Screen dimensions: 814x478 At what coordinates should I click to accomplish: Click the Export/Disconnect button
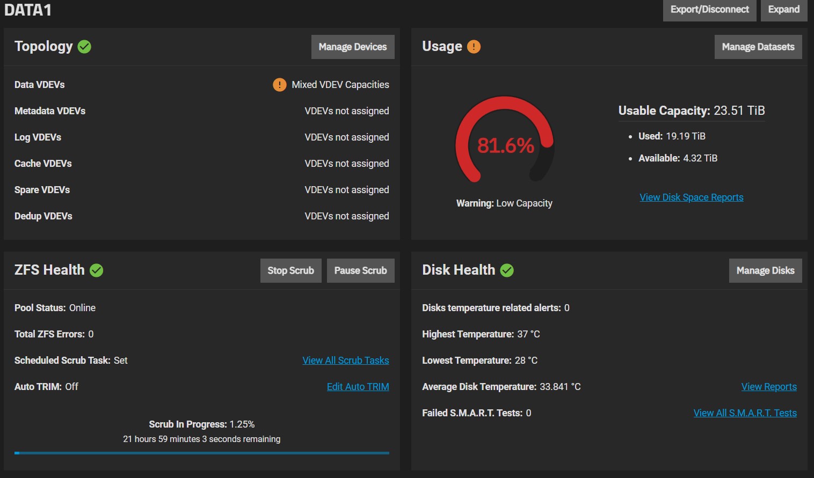click(710, 10)
